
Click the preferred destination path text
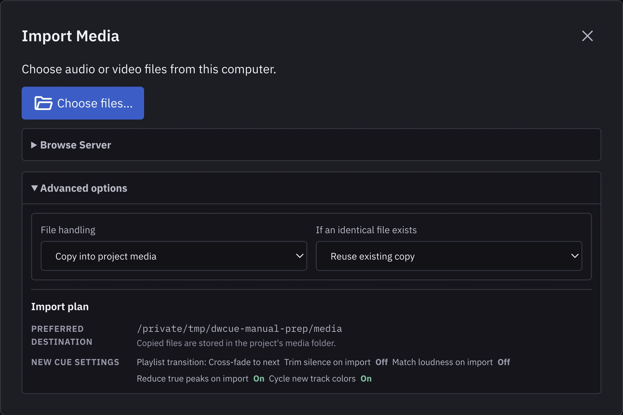click(x=239, y=329)
